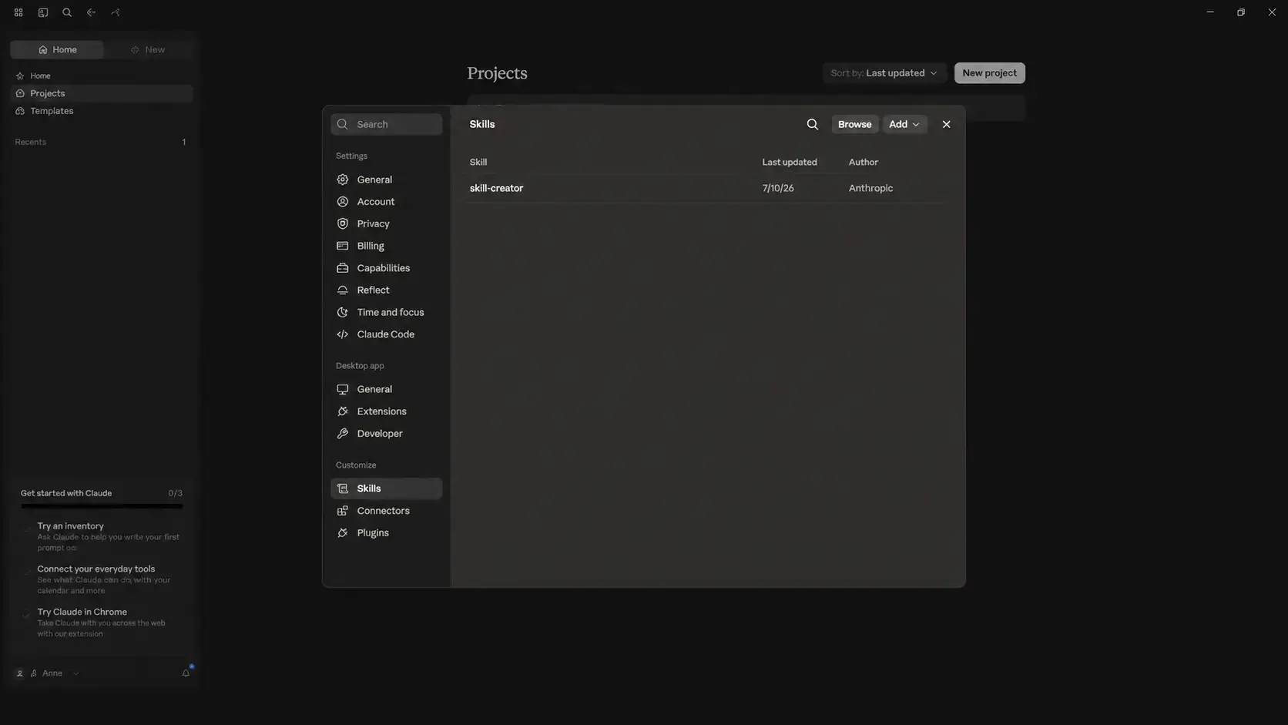Screen dimensions: 1288x725
Task: Click the Plugins icon
Action: pos(343,533)
